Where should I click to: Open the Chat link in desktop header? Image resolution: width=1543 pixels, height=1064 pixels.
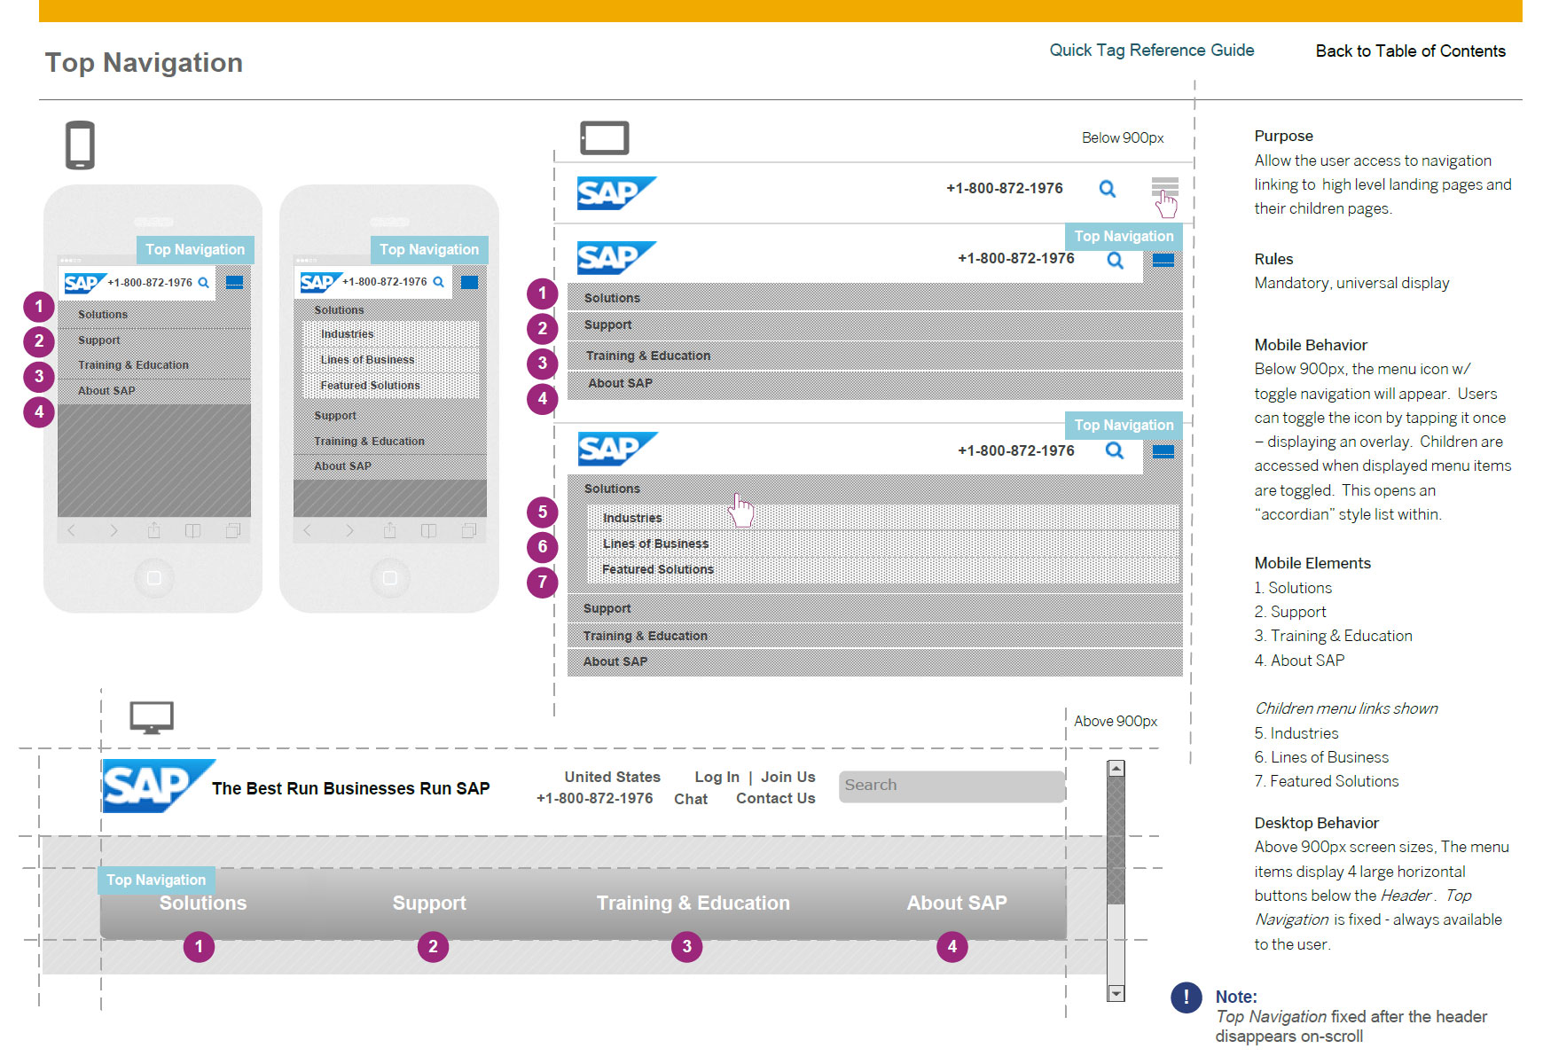(x=691, y=799)
